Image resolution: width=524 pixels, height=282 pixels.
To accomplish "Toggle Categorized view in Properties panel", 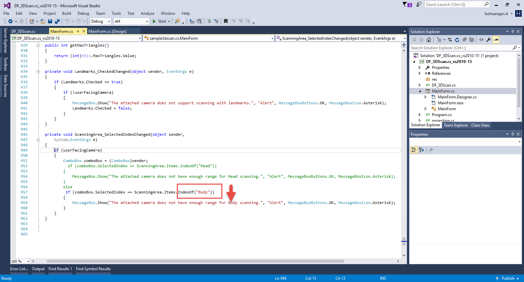I will (x=414, y=150).
